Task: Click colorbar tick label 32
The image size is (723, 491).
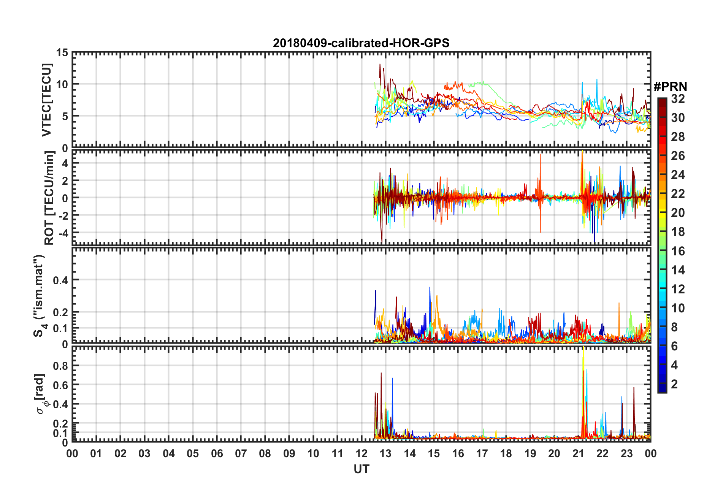Action: (678, 99)
